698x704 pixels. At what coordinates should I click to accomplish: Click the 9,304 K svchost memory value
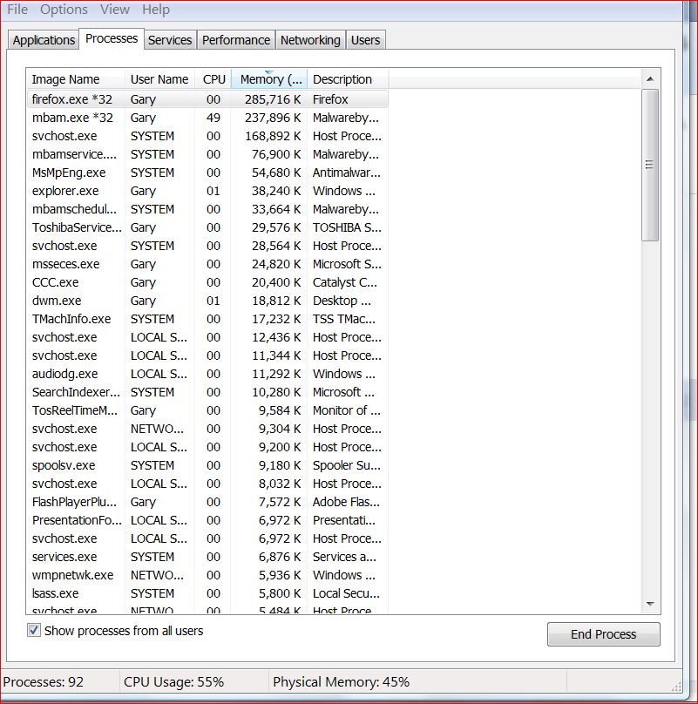280,429
